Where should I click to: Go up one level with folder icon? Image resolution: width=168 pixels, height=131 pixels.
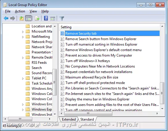(x=22, y=18)
